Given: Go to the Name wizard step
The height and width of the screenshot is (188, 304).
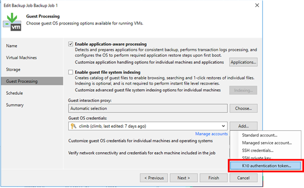Looking at the screenshot, I should pyautogui.click(x=11, y=46).
